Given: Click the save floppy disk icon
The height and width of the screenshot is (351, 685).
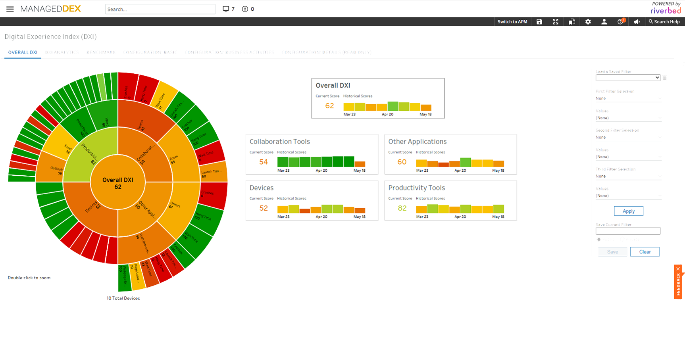Looking at the screenshot, I should (539, 22).
